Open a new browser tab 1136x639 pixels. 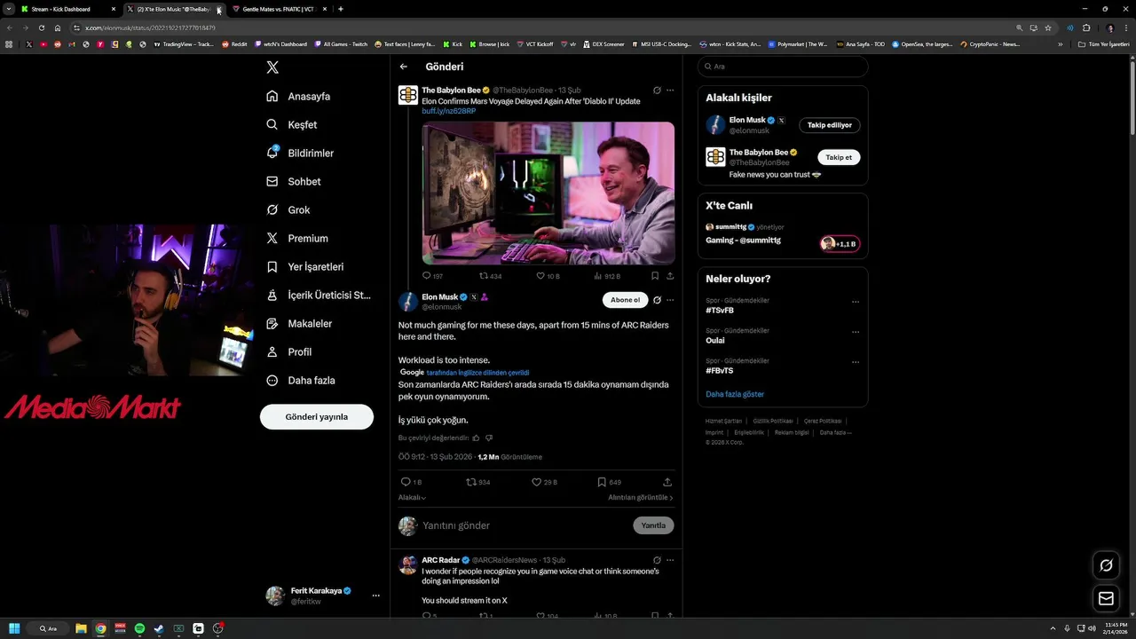[341, 9]
